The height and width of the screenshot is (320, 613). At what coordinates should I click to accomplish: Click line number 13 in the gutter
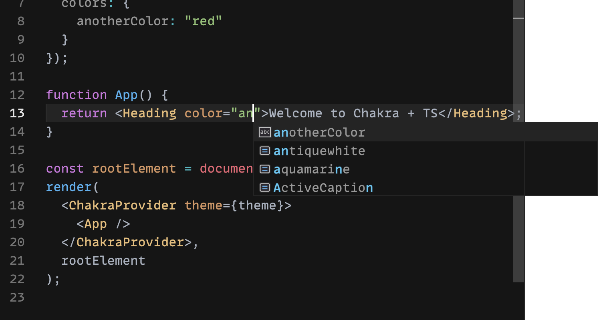17,113
